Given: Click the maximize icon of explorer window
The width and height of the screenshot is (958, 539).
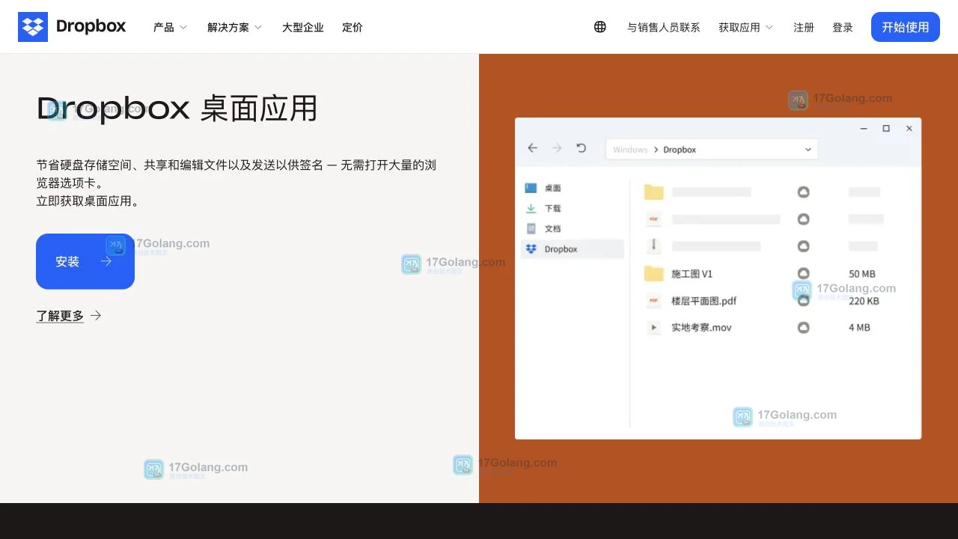Looking at the screenshot, I should [x=886, y=129].
